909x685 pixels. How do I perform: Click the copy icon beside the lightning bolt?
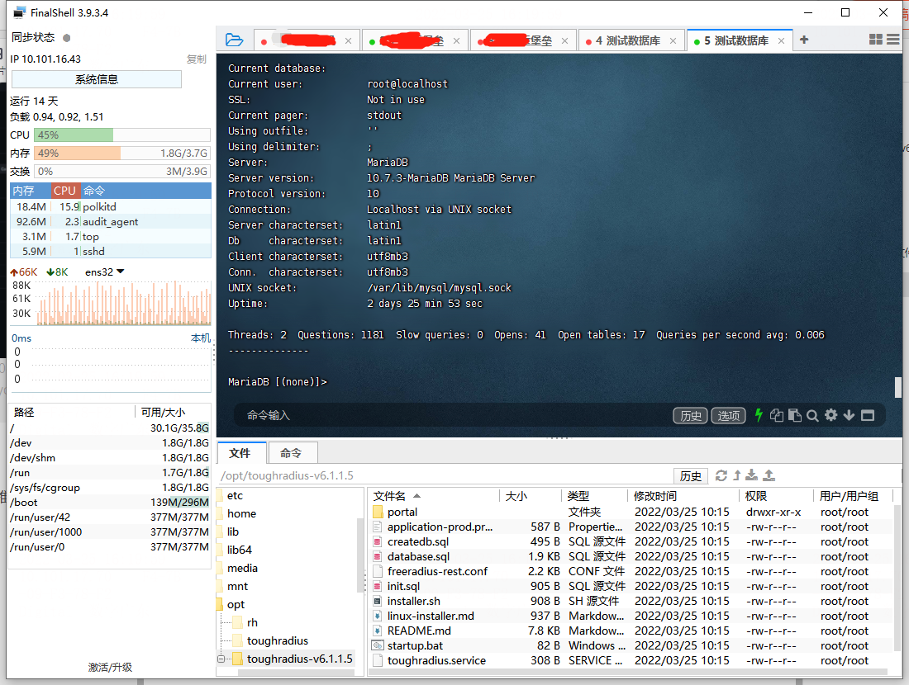[x=777, y=415]
